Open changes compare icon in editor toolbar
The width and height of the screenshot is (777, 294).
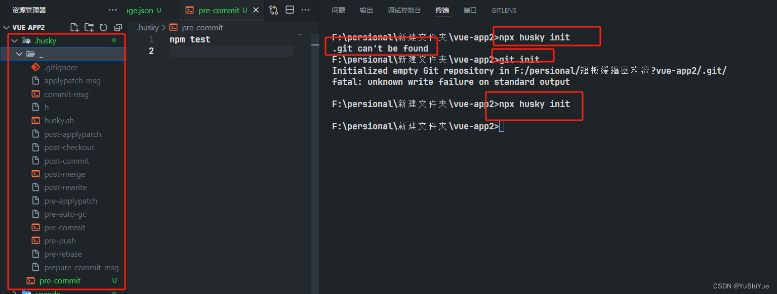[274, 10]
